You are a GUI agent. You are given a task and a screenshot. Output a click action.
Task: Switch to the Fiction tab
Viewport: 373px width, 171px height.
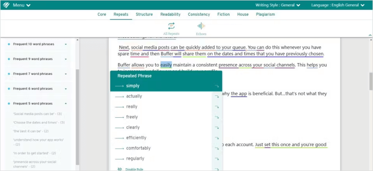(x=223, y=14)
